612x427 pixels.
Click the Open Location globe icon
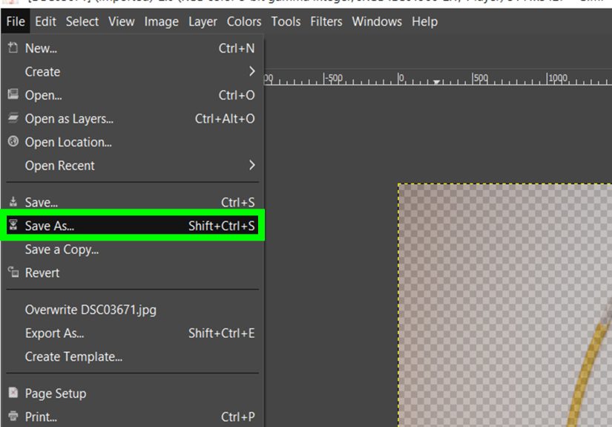[x=13, y=141]
